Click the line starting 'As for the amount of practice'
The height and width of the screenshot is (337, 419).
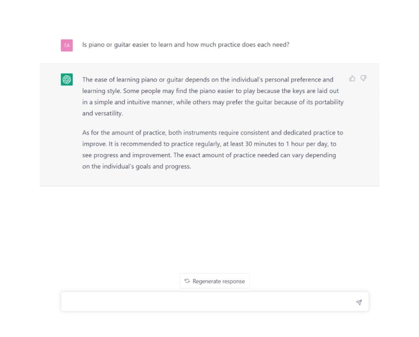coord(212,133)
